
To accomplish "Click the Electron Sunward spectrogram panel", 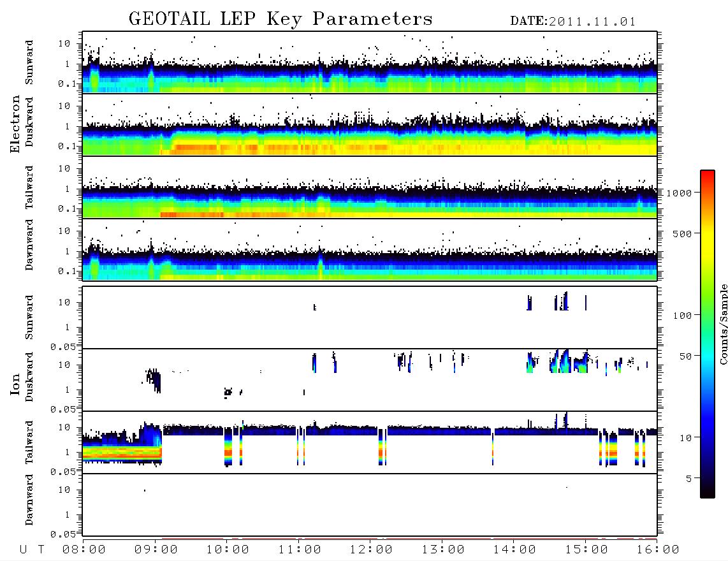I will tap(370, 62).
